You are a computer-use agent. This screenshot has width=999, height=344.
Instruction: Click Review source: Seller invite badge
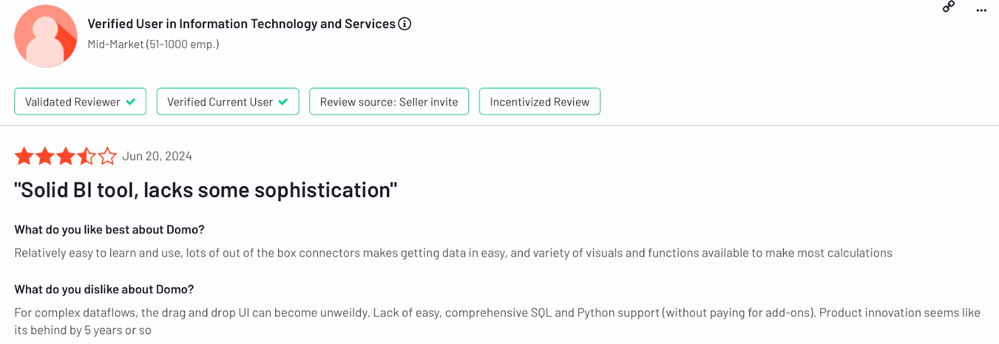[x=389, y=102]
